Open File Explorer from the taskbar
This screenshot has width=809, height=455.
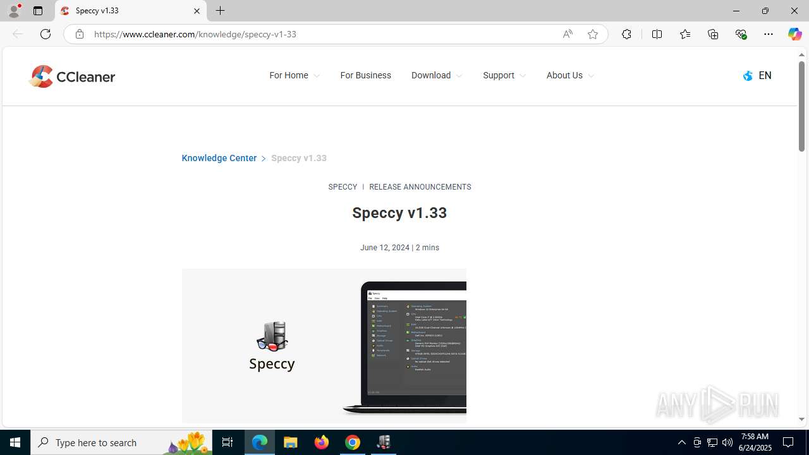[x=291, y=442]
